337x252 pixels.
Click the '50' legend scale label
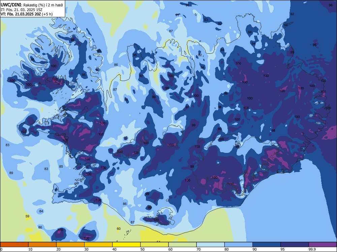pyautogui.click(x=142, y=249)
